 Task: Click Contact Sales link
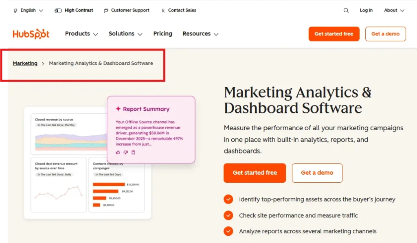(x=182, y=10)
